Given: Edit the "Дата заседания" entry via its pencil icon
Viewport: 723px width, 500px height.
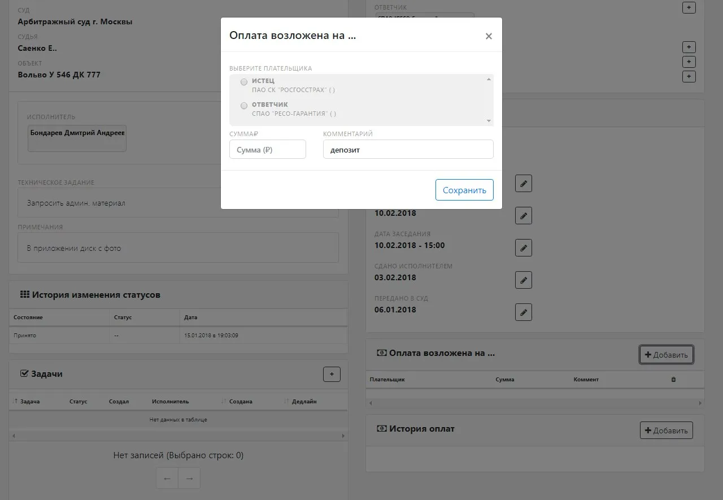Looking at the screenshot, I should click(523, 247).
